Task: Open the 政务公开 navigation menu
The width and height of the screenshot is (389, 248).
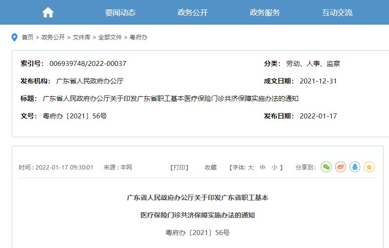Action: 192,13
